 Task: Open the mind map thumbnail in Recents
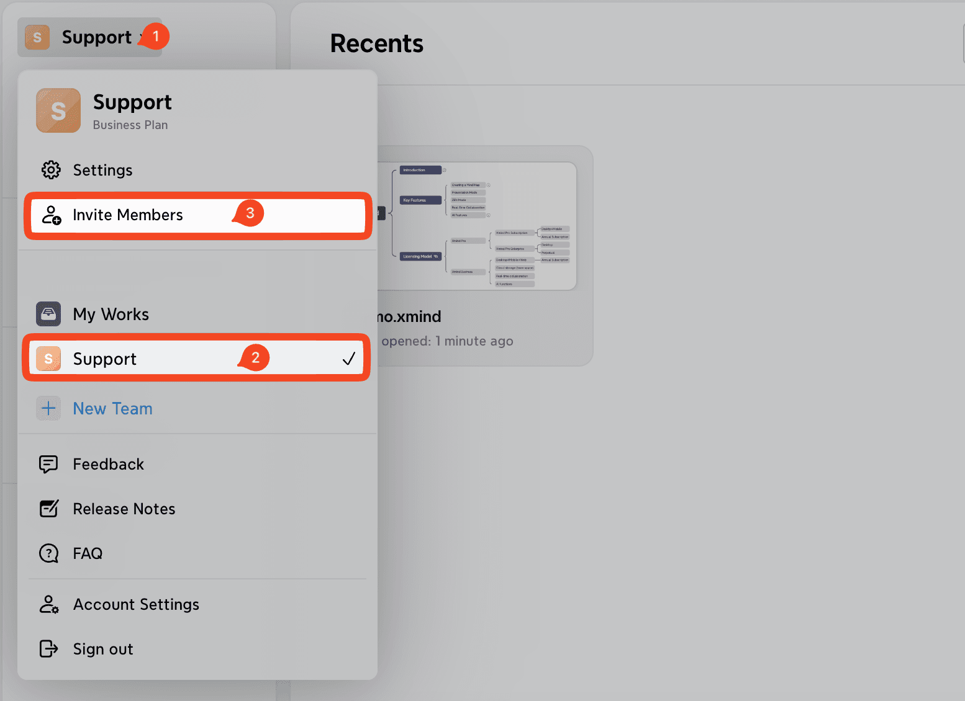point(477,226)
